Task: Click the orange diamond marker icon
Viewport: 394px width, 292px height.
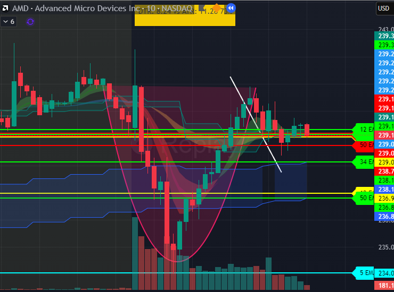Action: coord(216,7)
